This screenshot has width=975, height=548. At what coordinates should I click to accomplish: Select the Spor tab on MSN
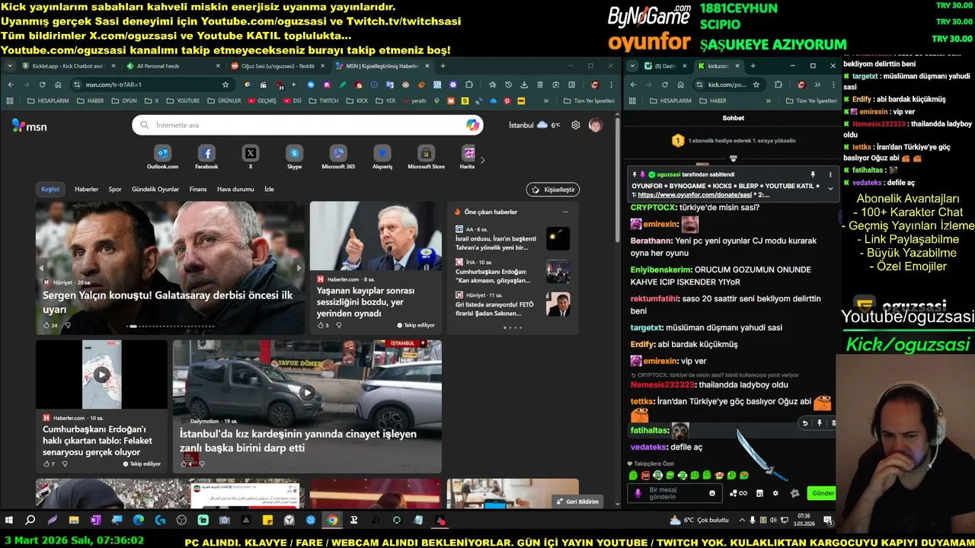point(115,189)
